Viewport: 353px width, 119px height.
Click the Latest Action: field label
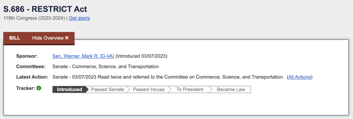(x=32, y=77)
